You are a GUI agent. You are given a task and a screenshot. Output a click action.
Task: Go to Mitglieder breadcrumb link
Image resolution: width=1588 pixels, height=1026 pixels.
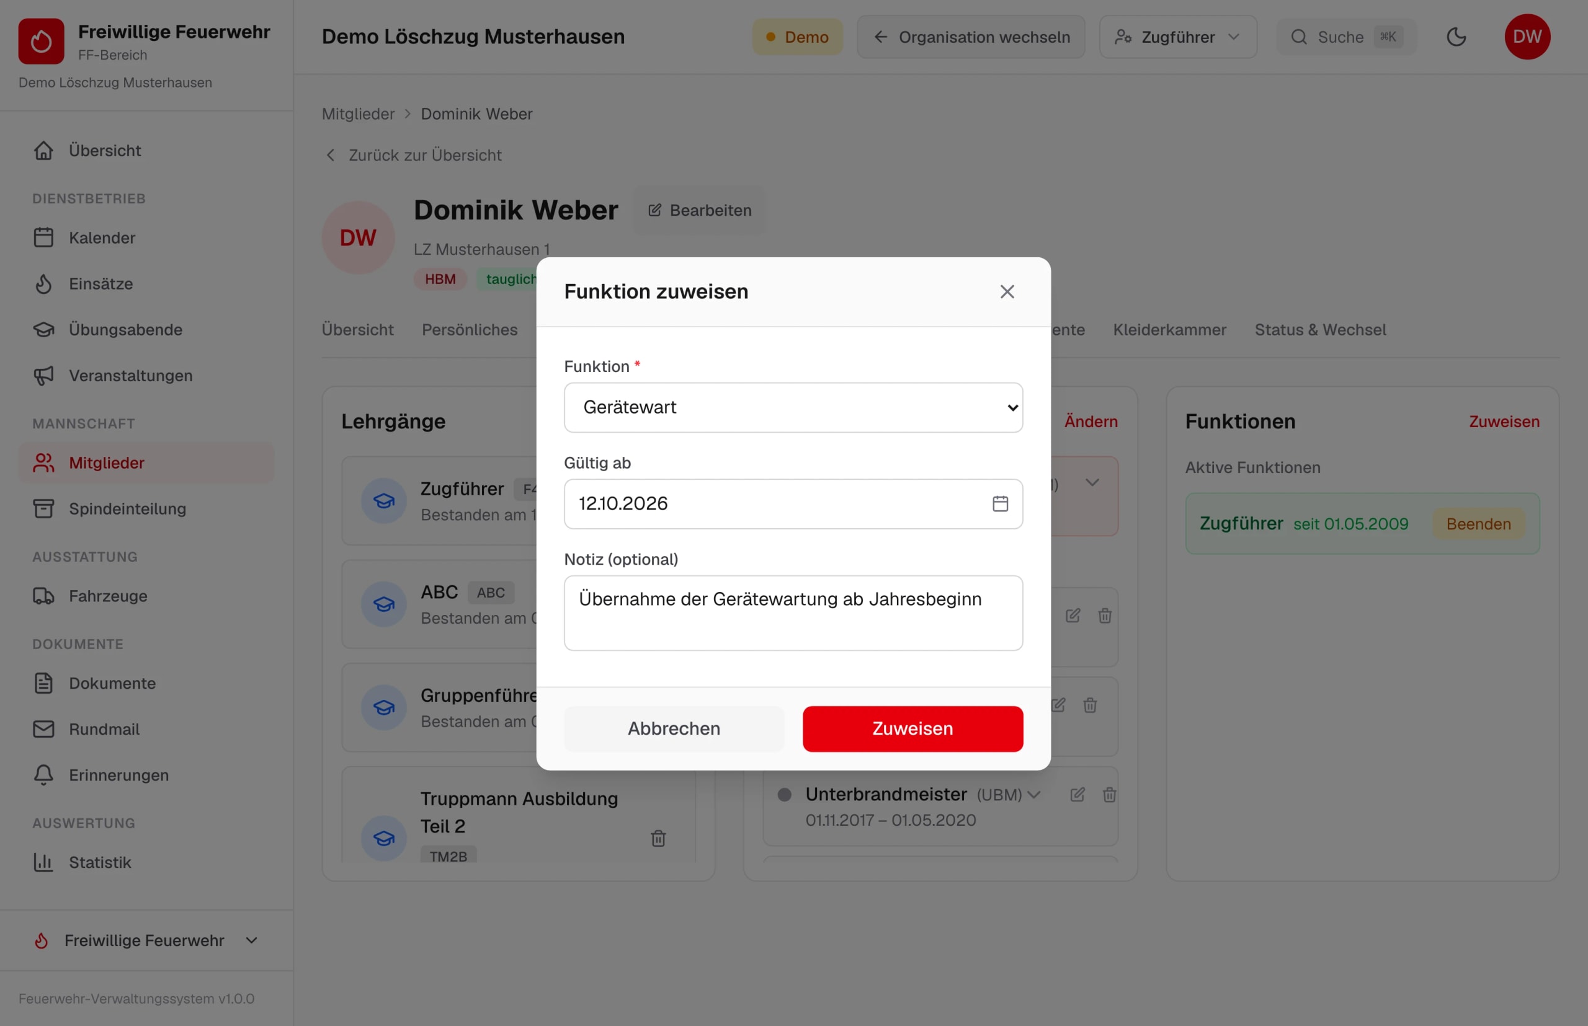click(358, 114)
